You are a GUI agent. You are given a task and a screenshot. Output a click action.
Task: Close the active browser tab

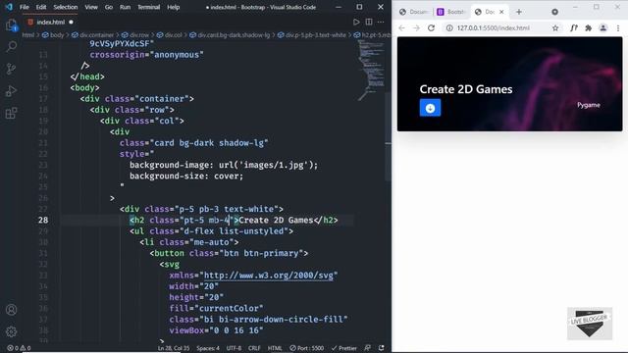tap(501, 12)
